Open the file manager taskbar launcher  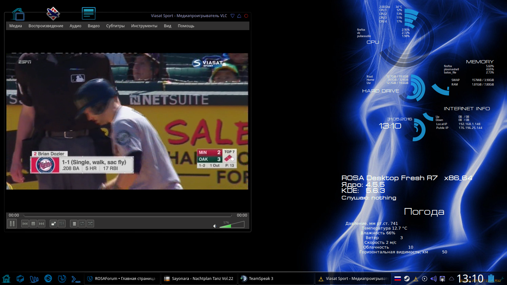(x=20, y=279)
